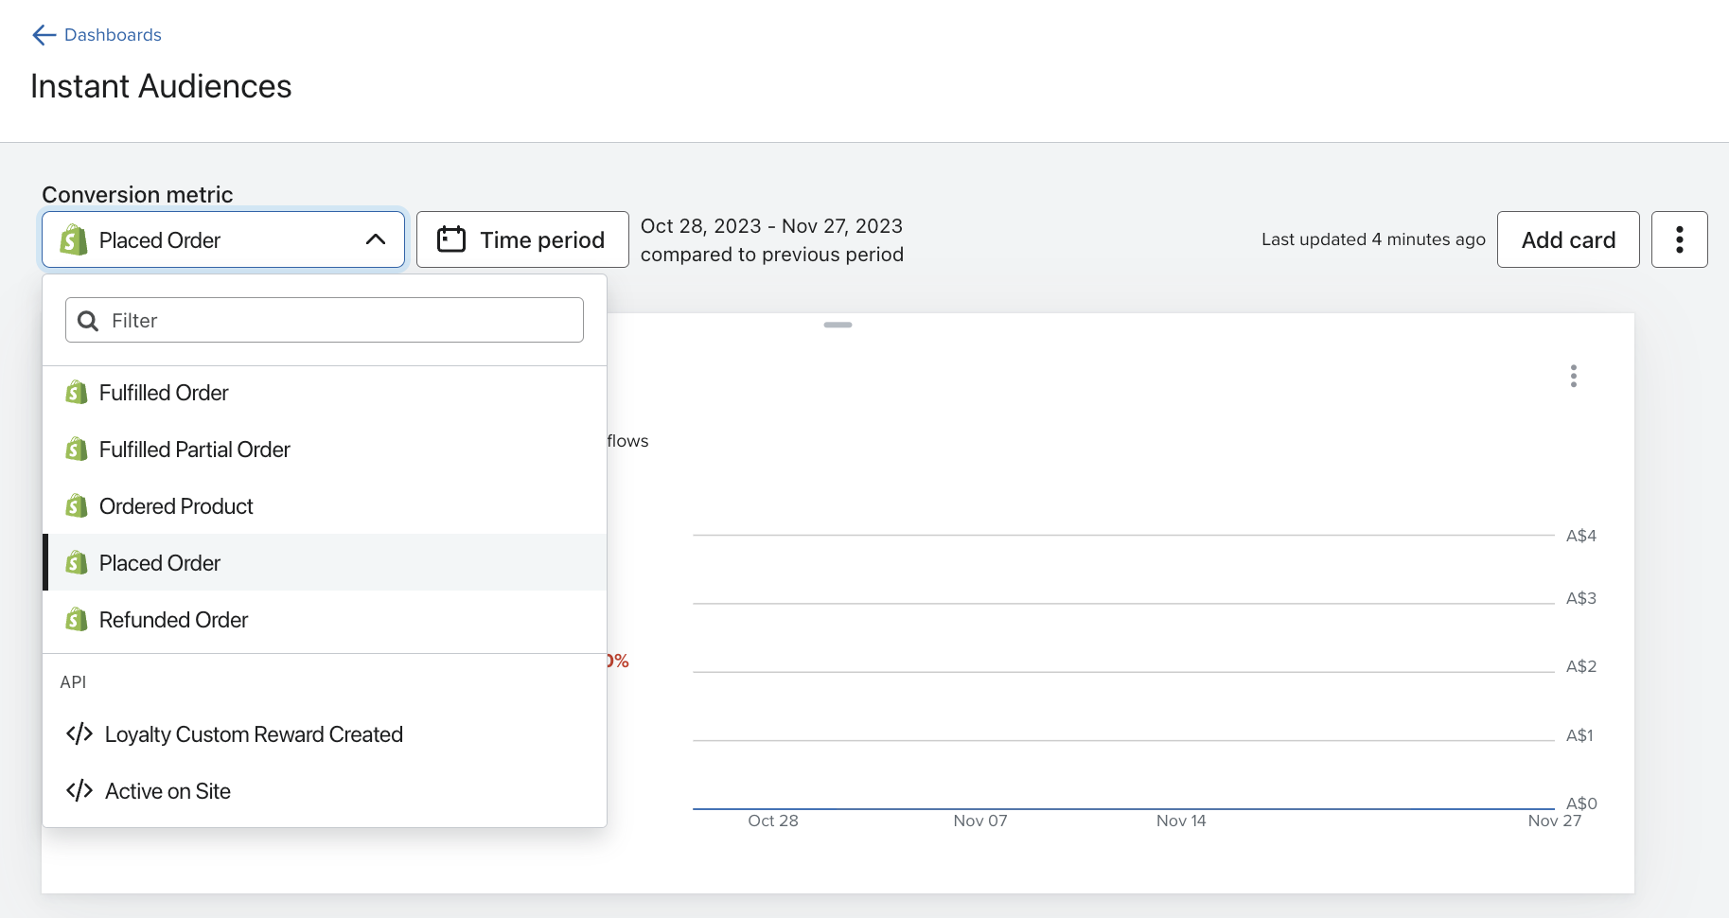Choose Fulfilled Partial Order option
Viewport: 1729px width, 918px height.
tap(325, 450)
